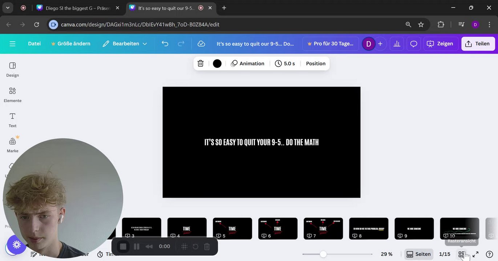Open the Canva hamburger main menu

pyautogui.click(x=12, y=43)
